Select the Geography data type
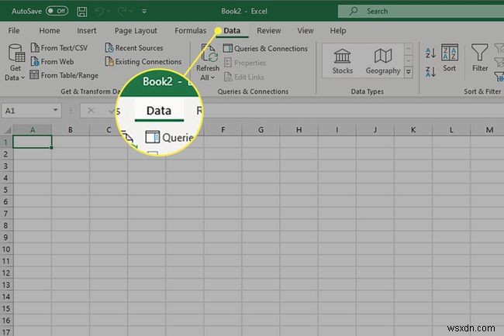Screen dimensions: 504x336 383,61
